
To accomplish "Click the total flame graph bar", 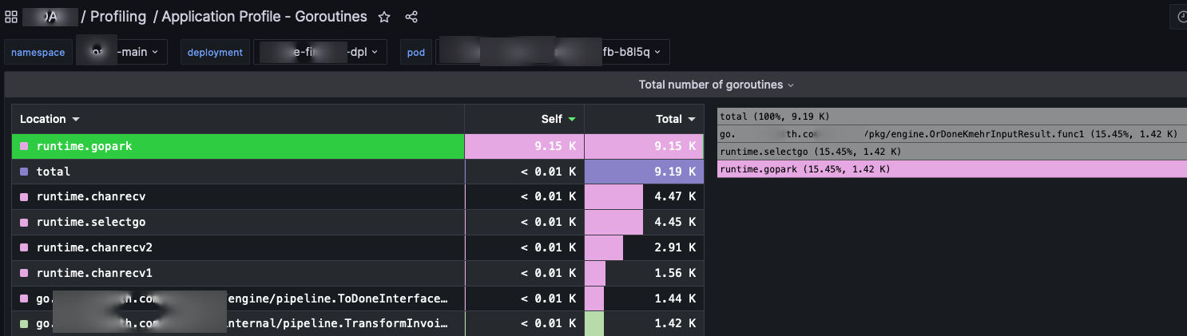I will pyautogui.click(x=952, y=117).
